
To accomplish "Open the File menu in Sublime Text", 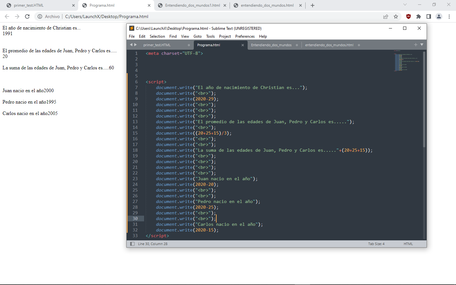I will (132, 36).
